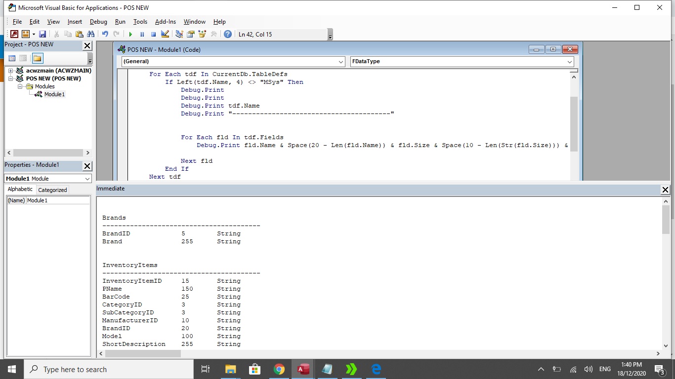
Task: Open Microsoft Edge from the taskbar
Action: point(376,369)
